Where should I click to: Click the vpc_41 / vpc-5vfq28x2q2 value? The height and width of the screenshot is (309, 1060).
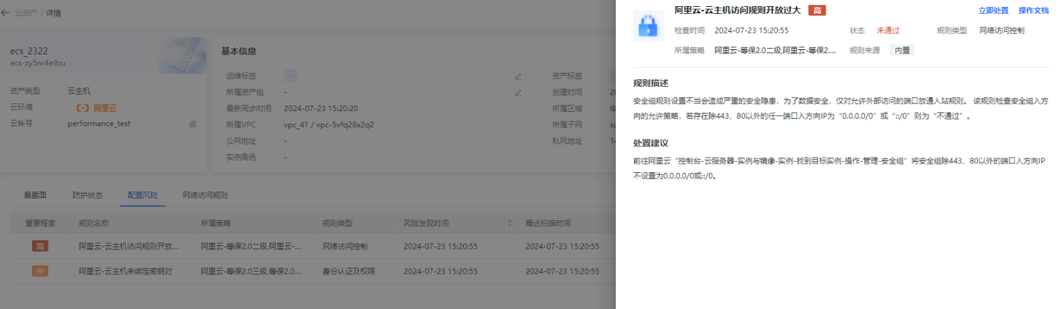(329, 124)
